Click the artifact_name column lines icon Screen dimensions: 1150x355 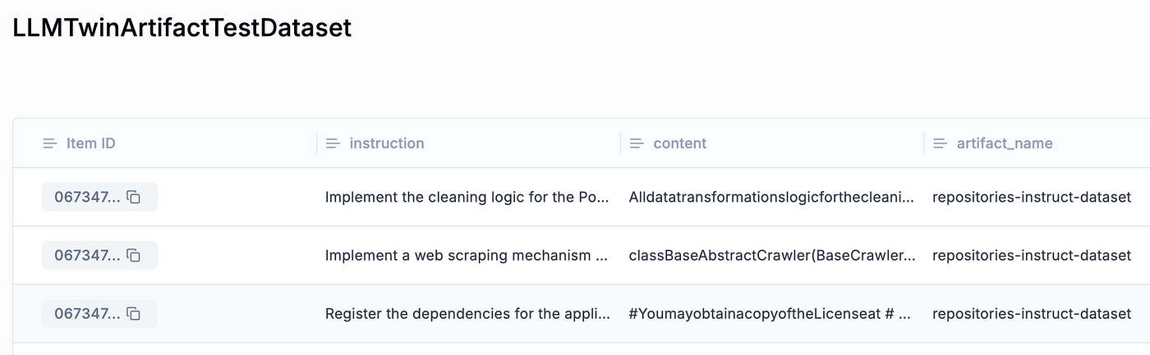pos(941,143)
